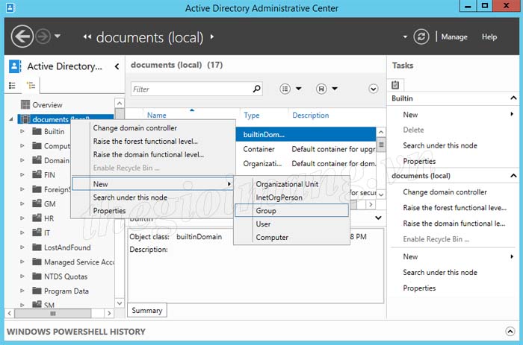Select Group from New submenu
Screen dimensions: 523x345
click(292, 211)
